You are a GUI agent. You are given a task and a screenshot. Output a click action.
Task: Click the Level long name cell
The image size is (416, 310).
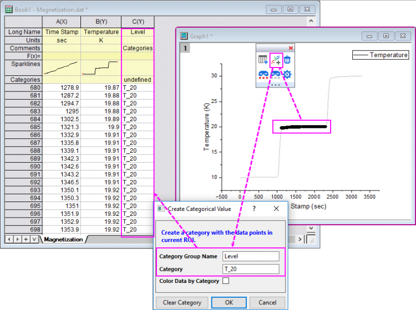(x=138, y=32)
